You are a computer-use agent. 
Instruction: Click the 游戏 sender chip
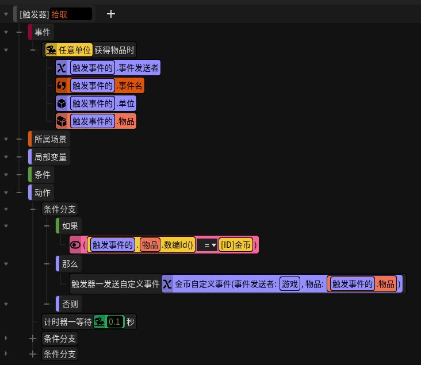point(290,284)
